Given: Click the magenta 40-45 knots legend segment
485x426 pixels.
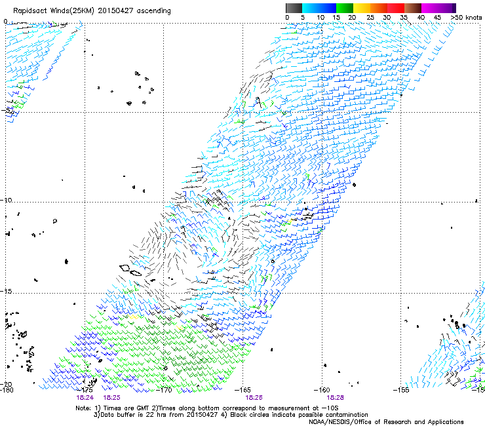Looking at the screenshot, I should click(430, 8).
